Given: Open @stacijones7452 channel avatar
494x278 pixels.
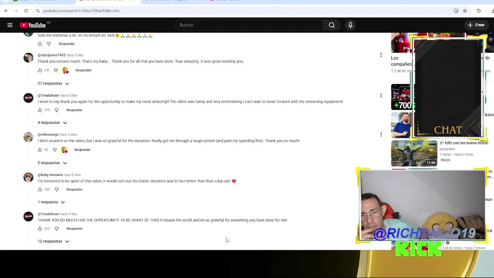Looking at the screenshot, I should click(29, 58).
